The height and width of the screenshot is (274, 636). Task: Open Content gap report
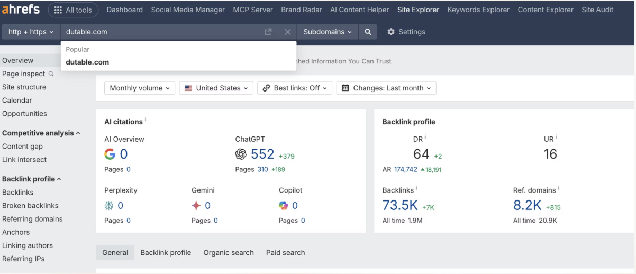pyautogui.click(x=22, y=146)
